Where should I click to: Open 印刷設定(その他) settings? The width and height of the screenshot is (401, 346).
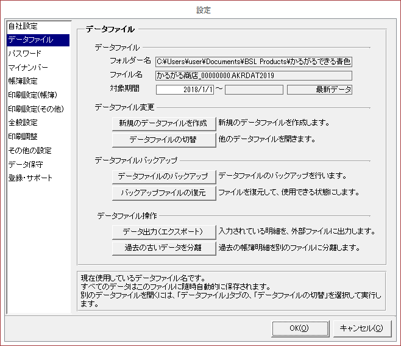point(35,109)
